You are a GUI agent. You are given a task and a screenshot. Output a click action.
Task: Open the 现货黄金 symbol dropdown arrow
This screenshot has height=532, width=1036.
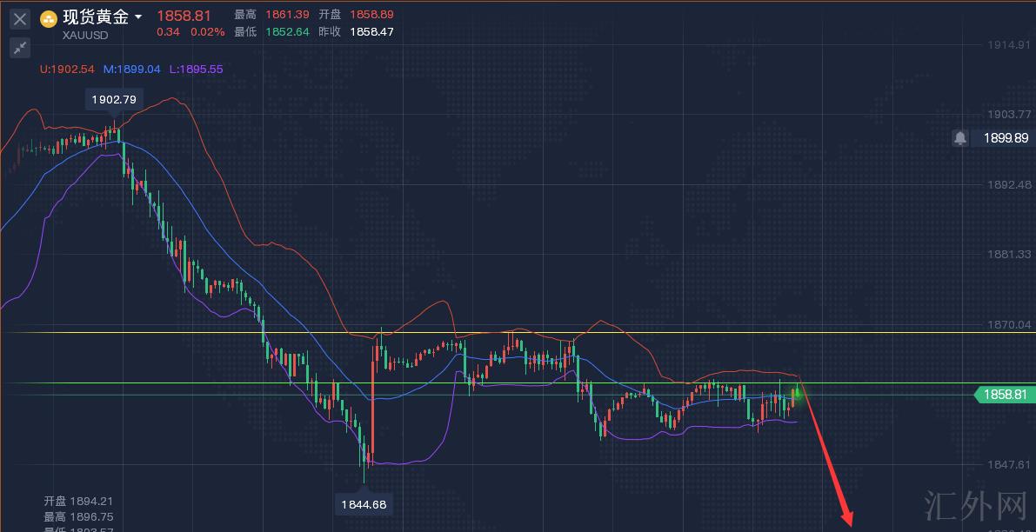[138, 17]
